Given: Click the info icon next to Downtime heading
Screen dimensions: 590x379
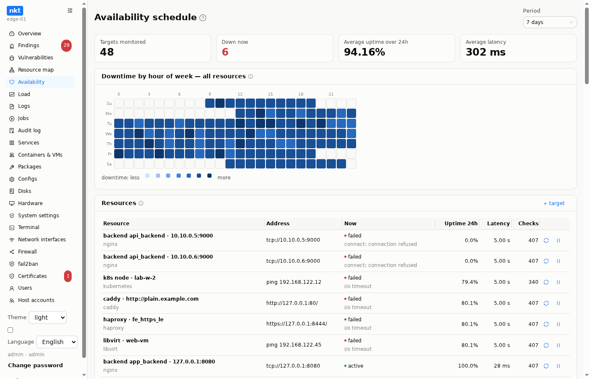Looking at the screenshot, I should click(251, 77).
